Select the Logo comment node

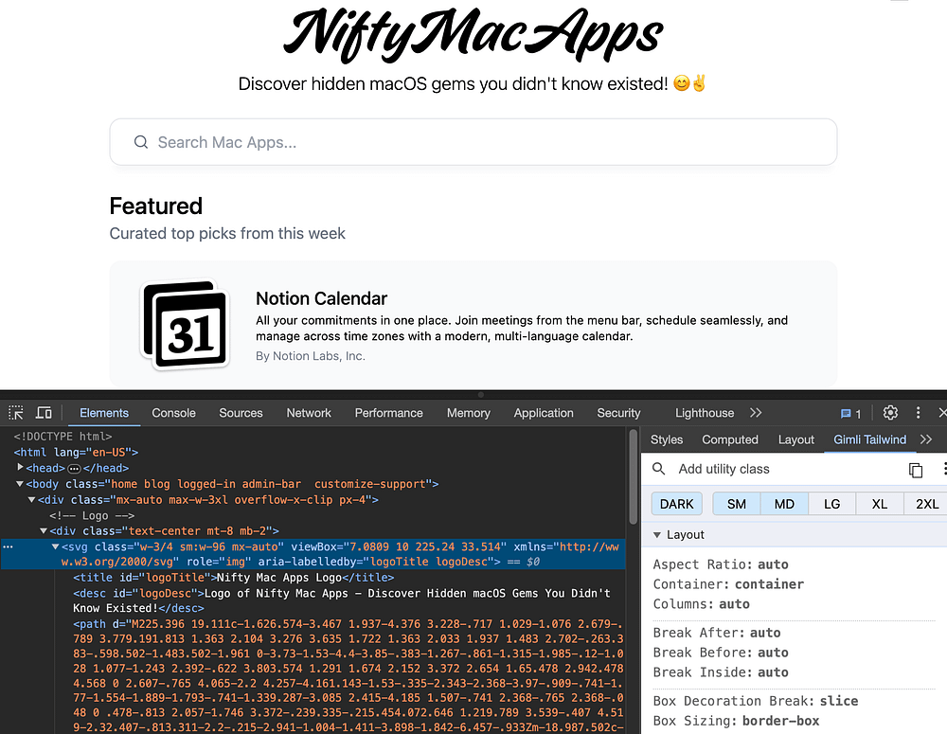pos(92,515)
